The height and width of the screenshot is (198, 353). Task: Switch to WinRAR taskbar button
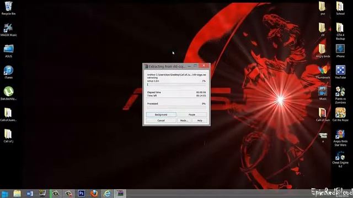click(120, 193)
